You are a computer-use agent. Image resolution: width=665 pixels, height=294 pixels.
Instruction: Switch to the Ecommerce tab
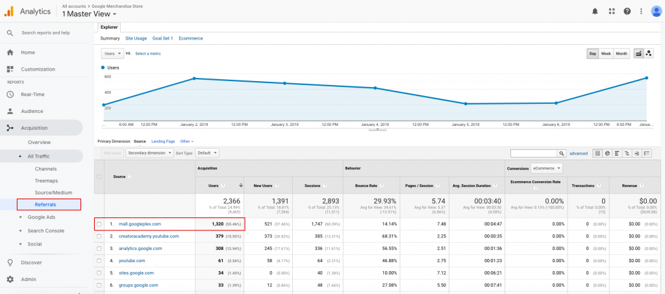(x=191, y=38)
